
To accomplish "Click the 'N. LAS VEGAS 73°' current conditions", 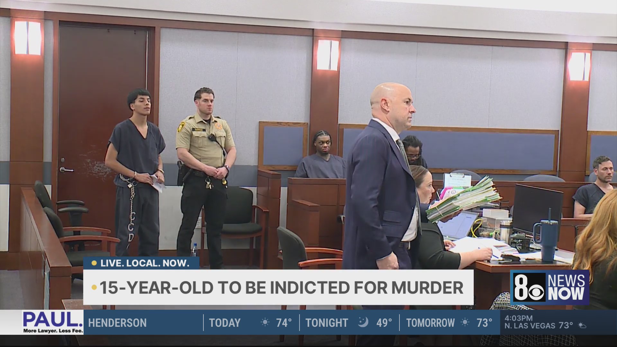I will (539, 326).
